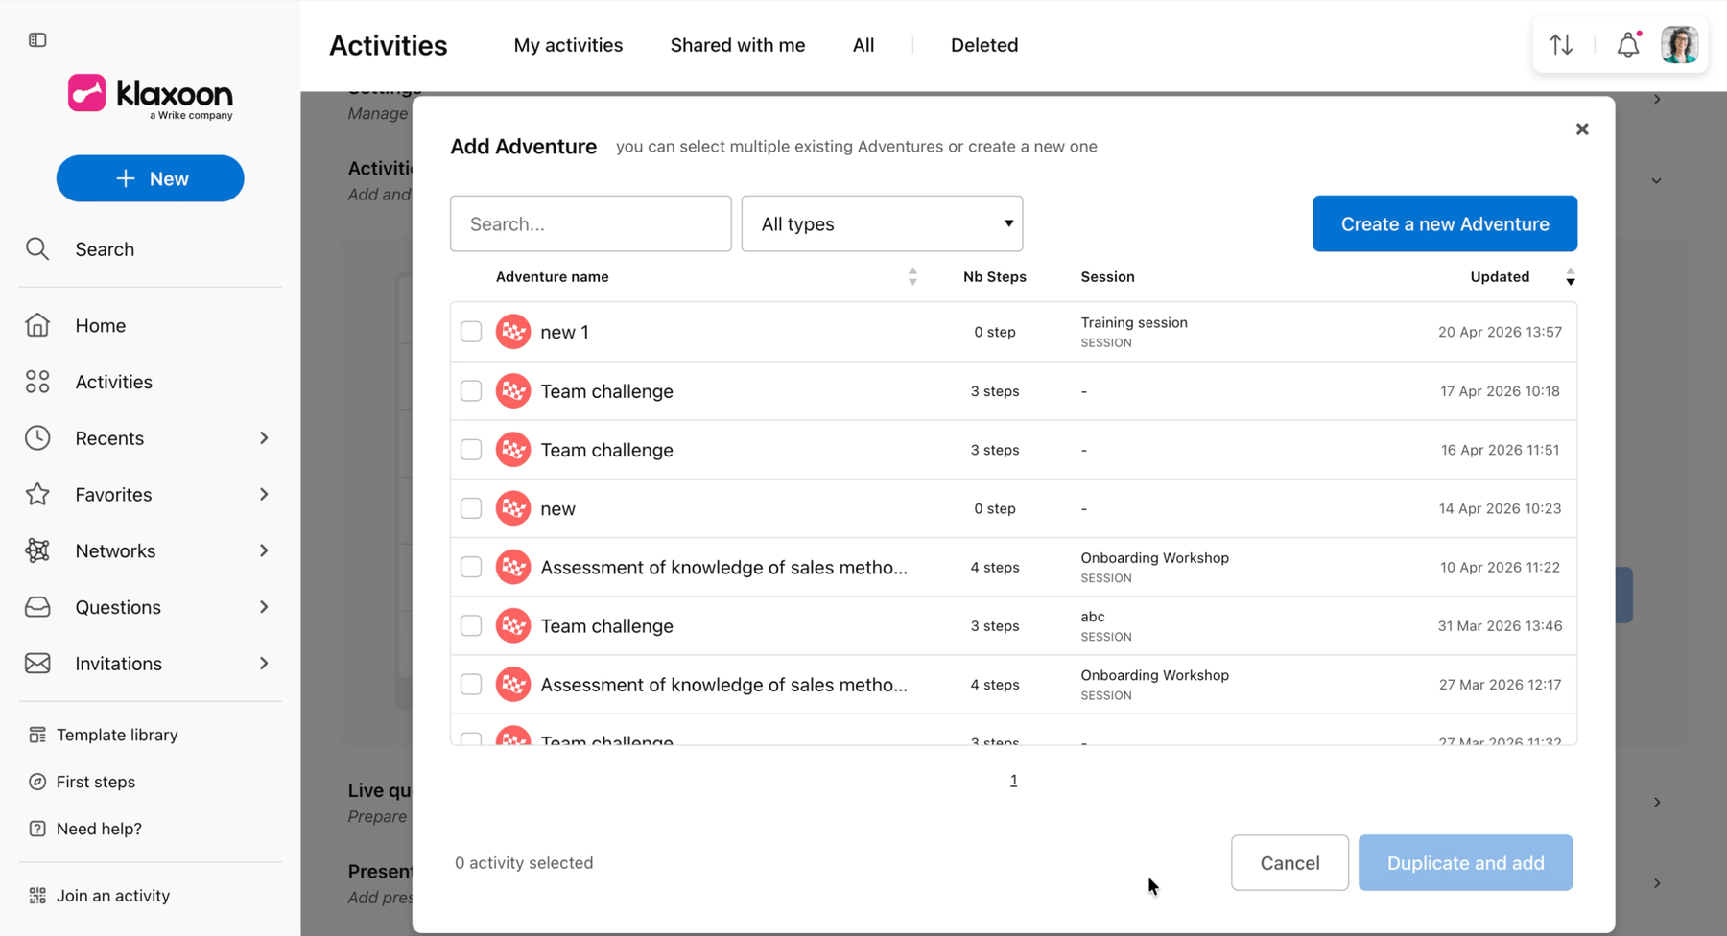This screenshot has height=936, width=1727.
Task: Sort by the Updated column arrow
Action: click(x=1571, y=277)
